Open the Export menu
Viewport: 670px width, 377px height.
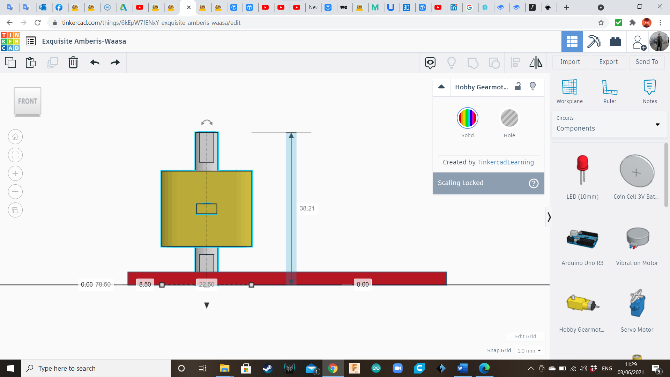pyautogui.click(x=608, y=62)
